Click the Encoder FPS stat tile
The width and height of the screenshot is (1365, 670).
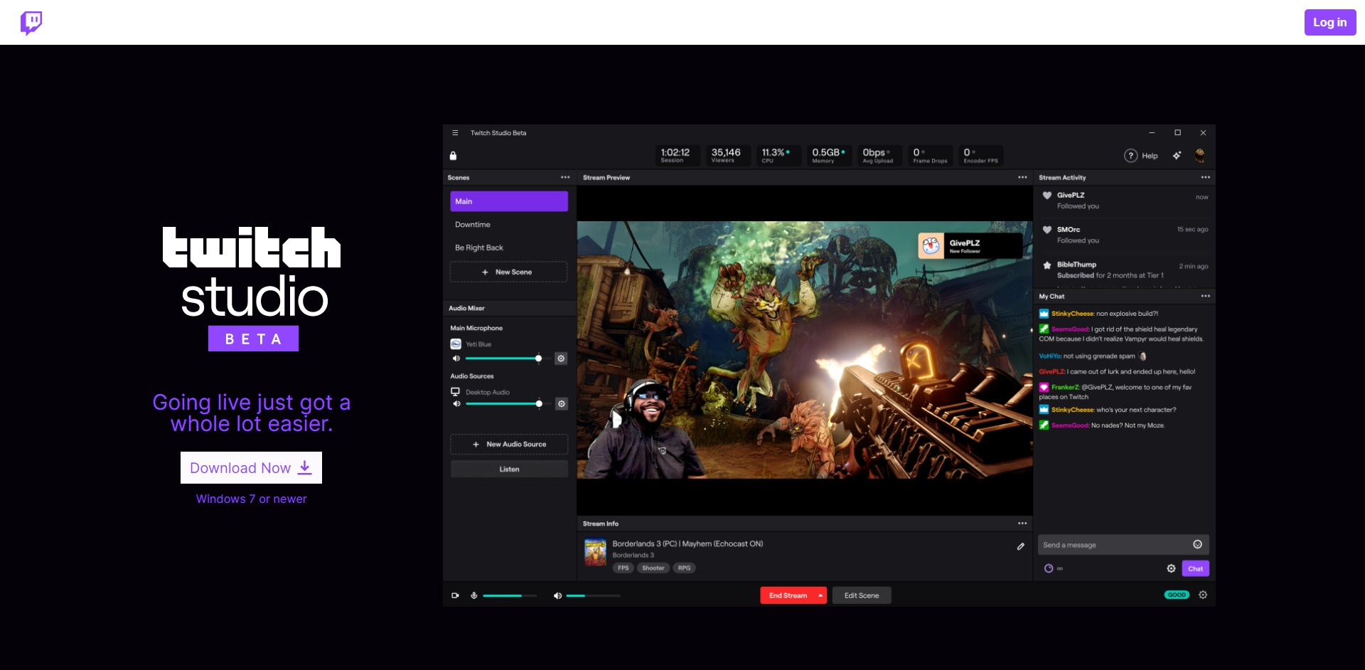pos(981,155)
